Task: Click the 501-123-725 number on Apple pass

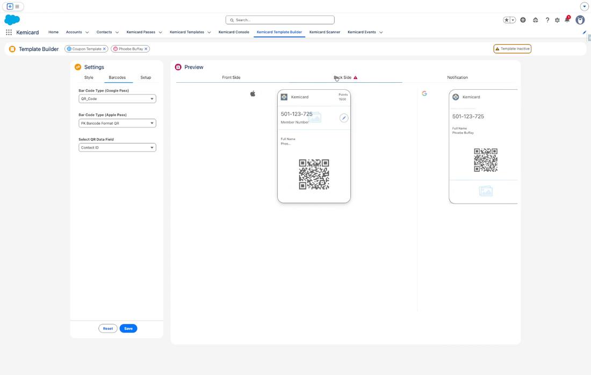Action: pyautogui.click(x=297, y=114)
